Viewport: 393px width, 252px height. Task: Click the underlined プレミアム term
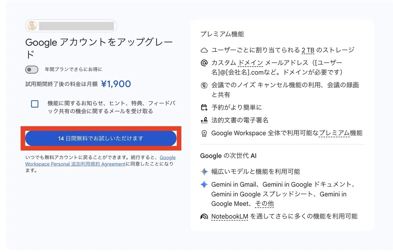pyautogui.click(x=334, y=133)
